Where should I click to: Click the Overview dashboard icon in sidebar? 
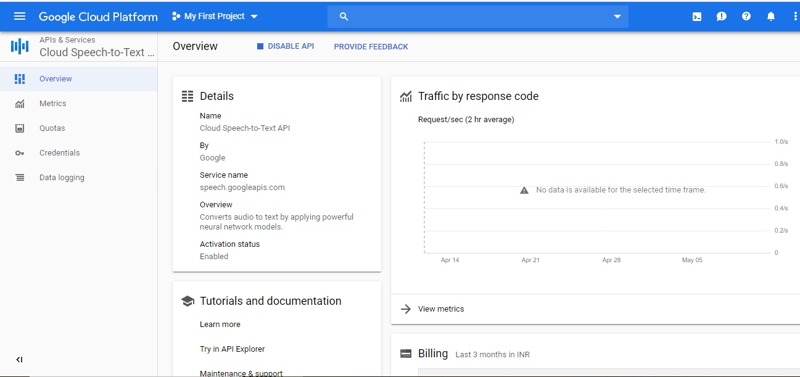(x=20, y=79)
